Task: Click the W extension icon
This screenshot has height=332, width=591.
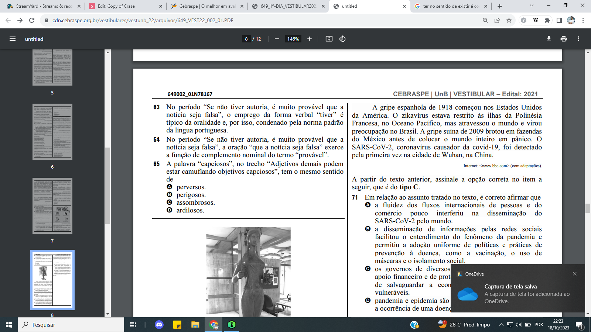Action: click(x=536, y=20)
